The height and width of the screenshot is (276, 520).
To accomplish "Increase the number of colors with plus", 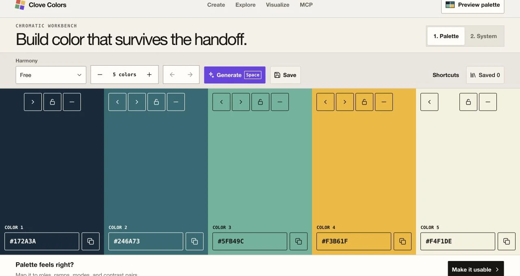I will point(149,75).
